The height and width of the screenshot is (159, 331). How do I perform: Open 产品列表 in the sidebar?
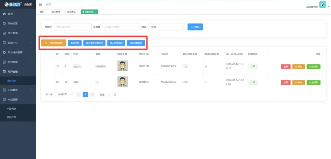11,109
